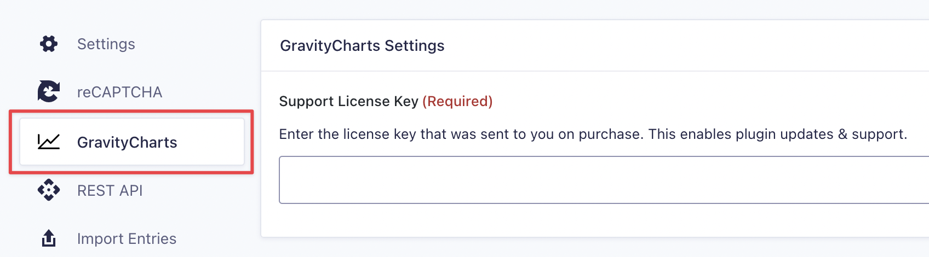Click the Import Entries upload icon

(x=49, y=238)
